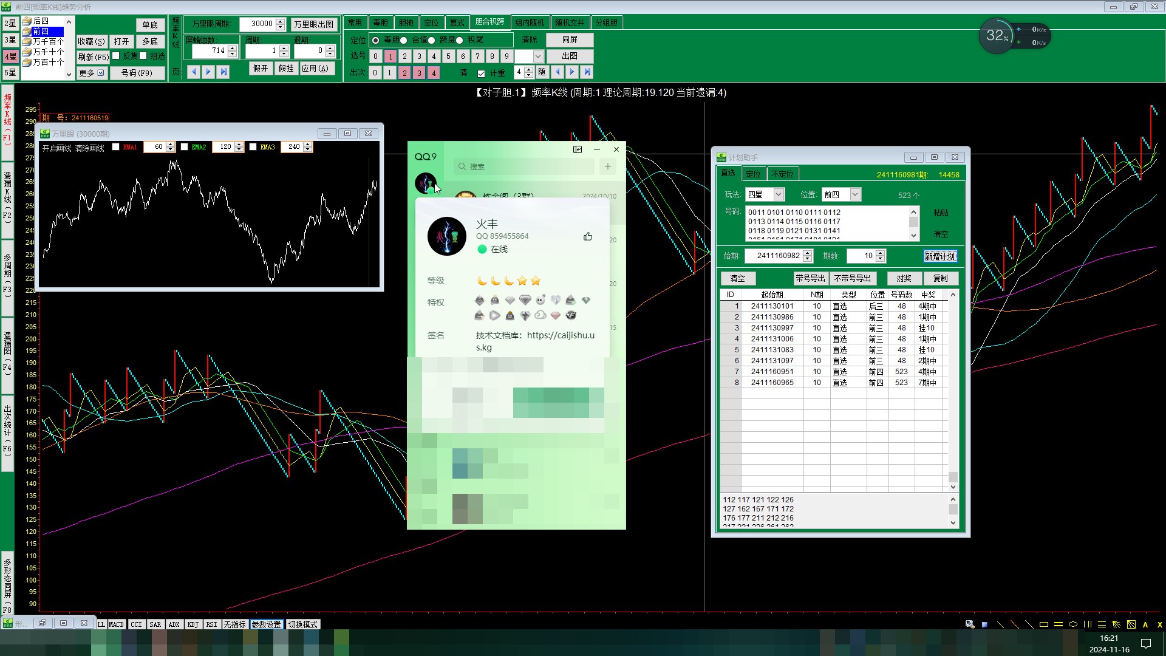This screenshot has height=656, width=1166.
Task: Toggle the 计重 checkbox
Action: pyautogui.click(x=481, y=73)
